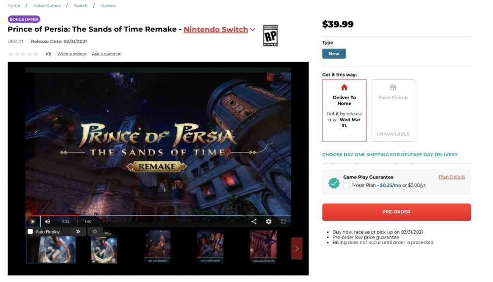Mute the video volume speaker icon
493x282 pixels.
[47, 221]
